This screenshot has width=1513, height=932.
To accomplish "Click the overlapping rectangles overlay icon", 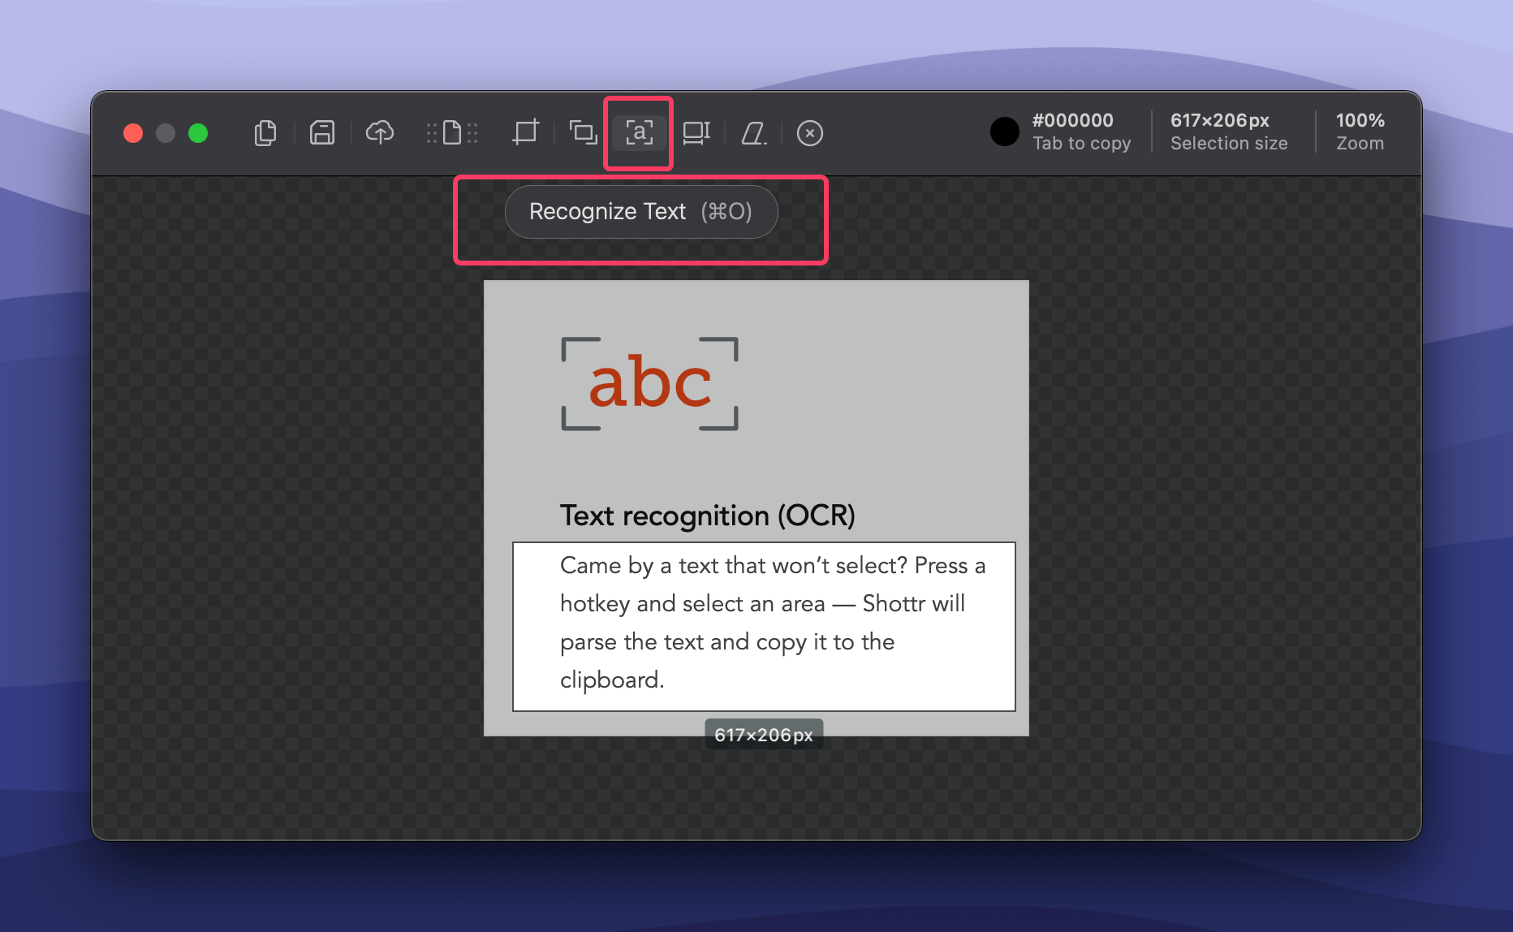I will point(583,133).
